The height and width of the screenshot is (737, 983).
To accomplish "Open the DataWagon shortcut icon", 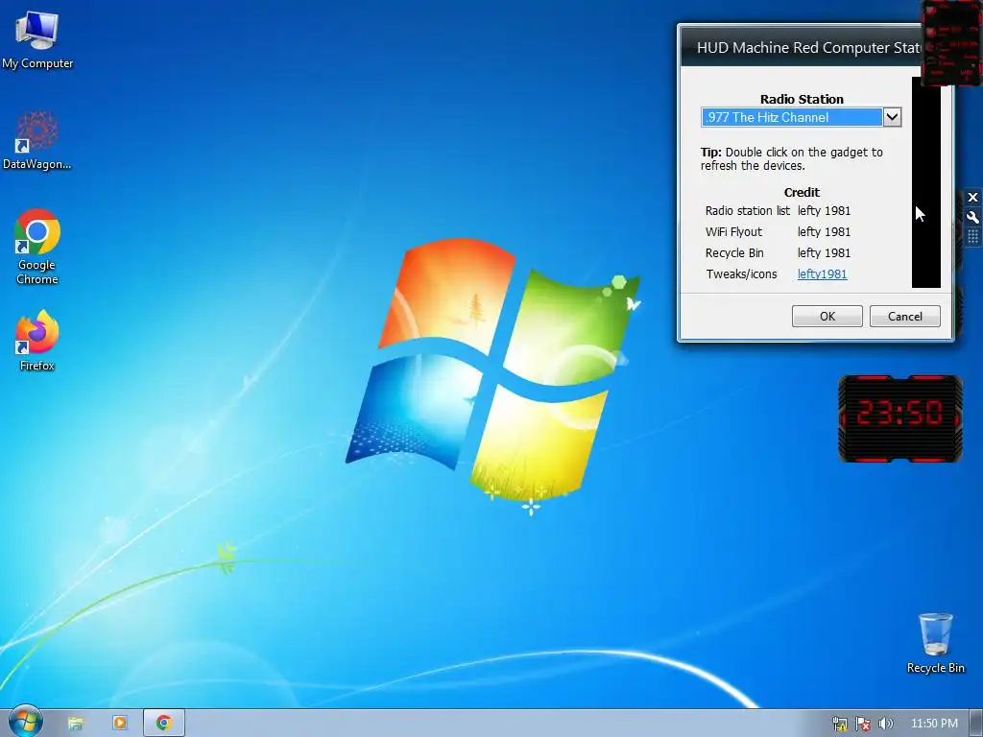I will tap(37, 140).
